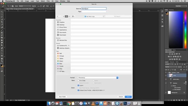Viewport: 188px width, 106px height.
Task: Switch to the Swatches tab
Action: click(171, 10)
